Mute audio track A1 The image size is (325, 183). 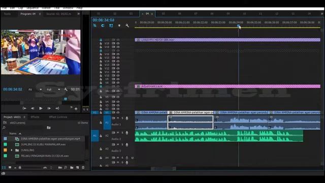click(118, 118)
